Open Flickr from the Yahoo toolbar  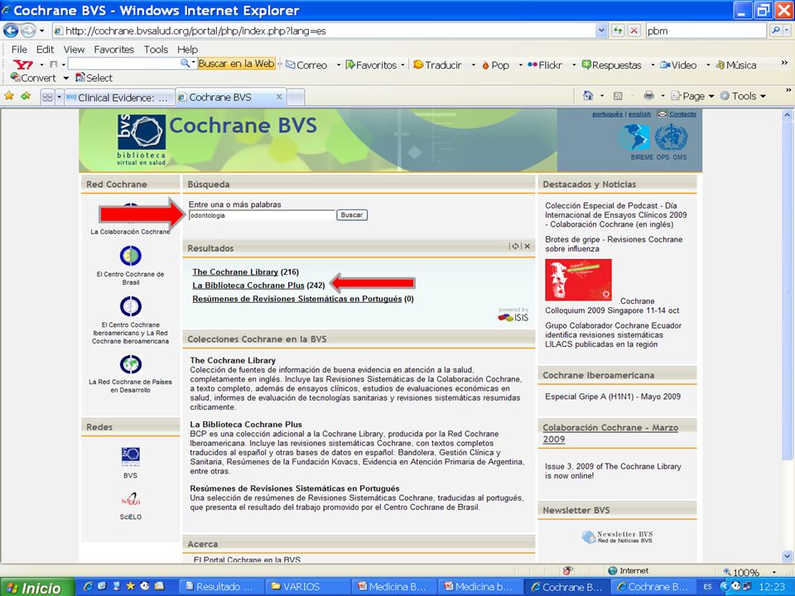pos(545,65)
